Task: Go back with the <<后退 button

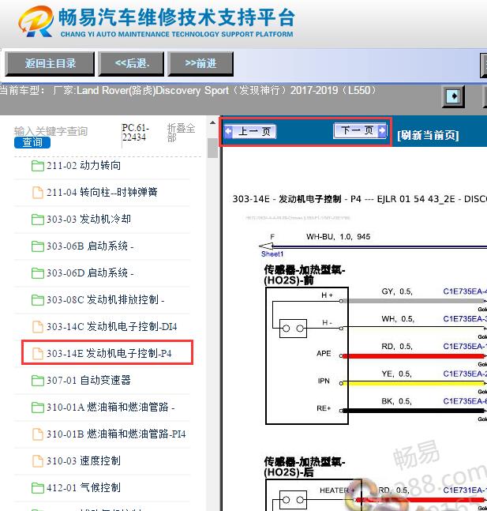Action: pos(131,63)
